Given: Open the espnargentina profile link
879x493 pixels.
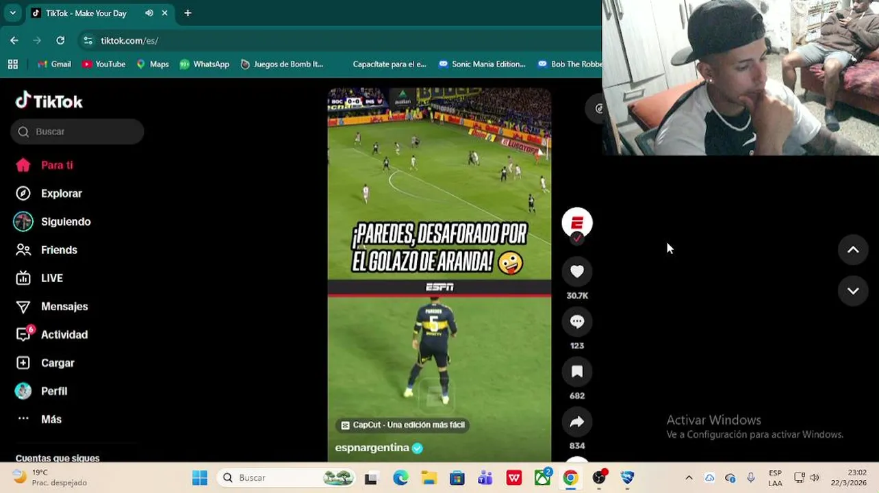Looking at the screenshot, I should point(372,448).
